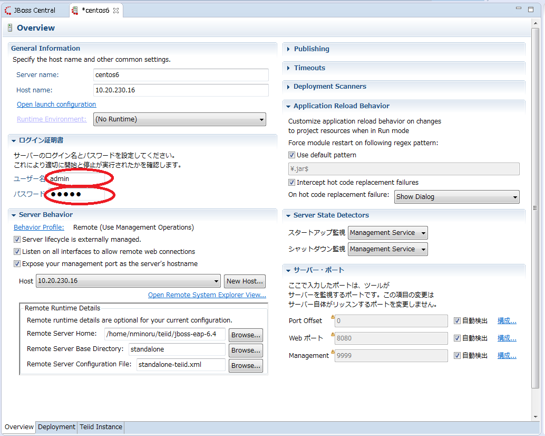Browse for Remote Server Home
545x436 pixels.
coord(246,335)
